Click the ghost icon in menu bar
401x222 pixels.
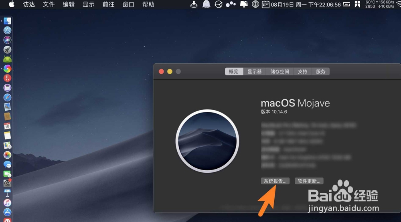point(207,4)
